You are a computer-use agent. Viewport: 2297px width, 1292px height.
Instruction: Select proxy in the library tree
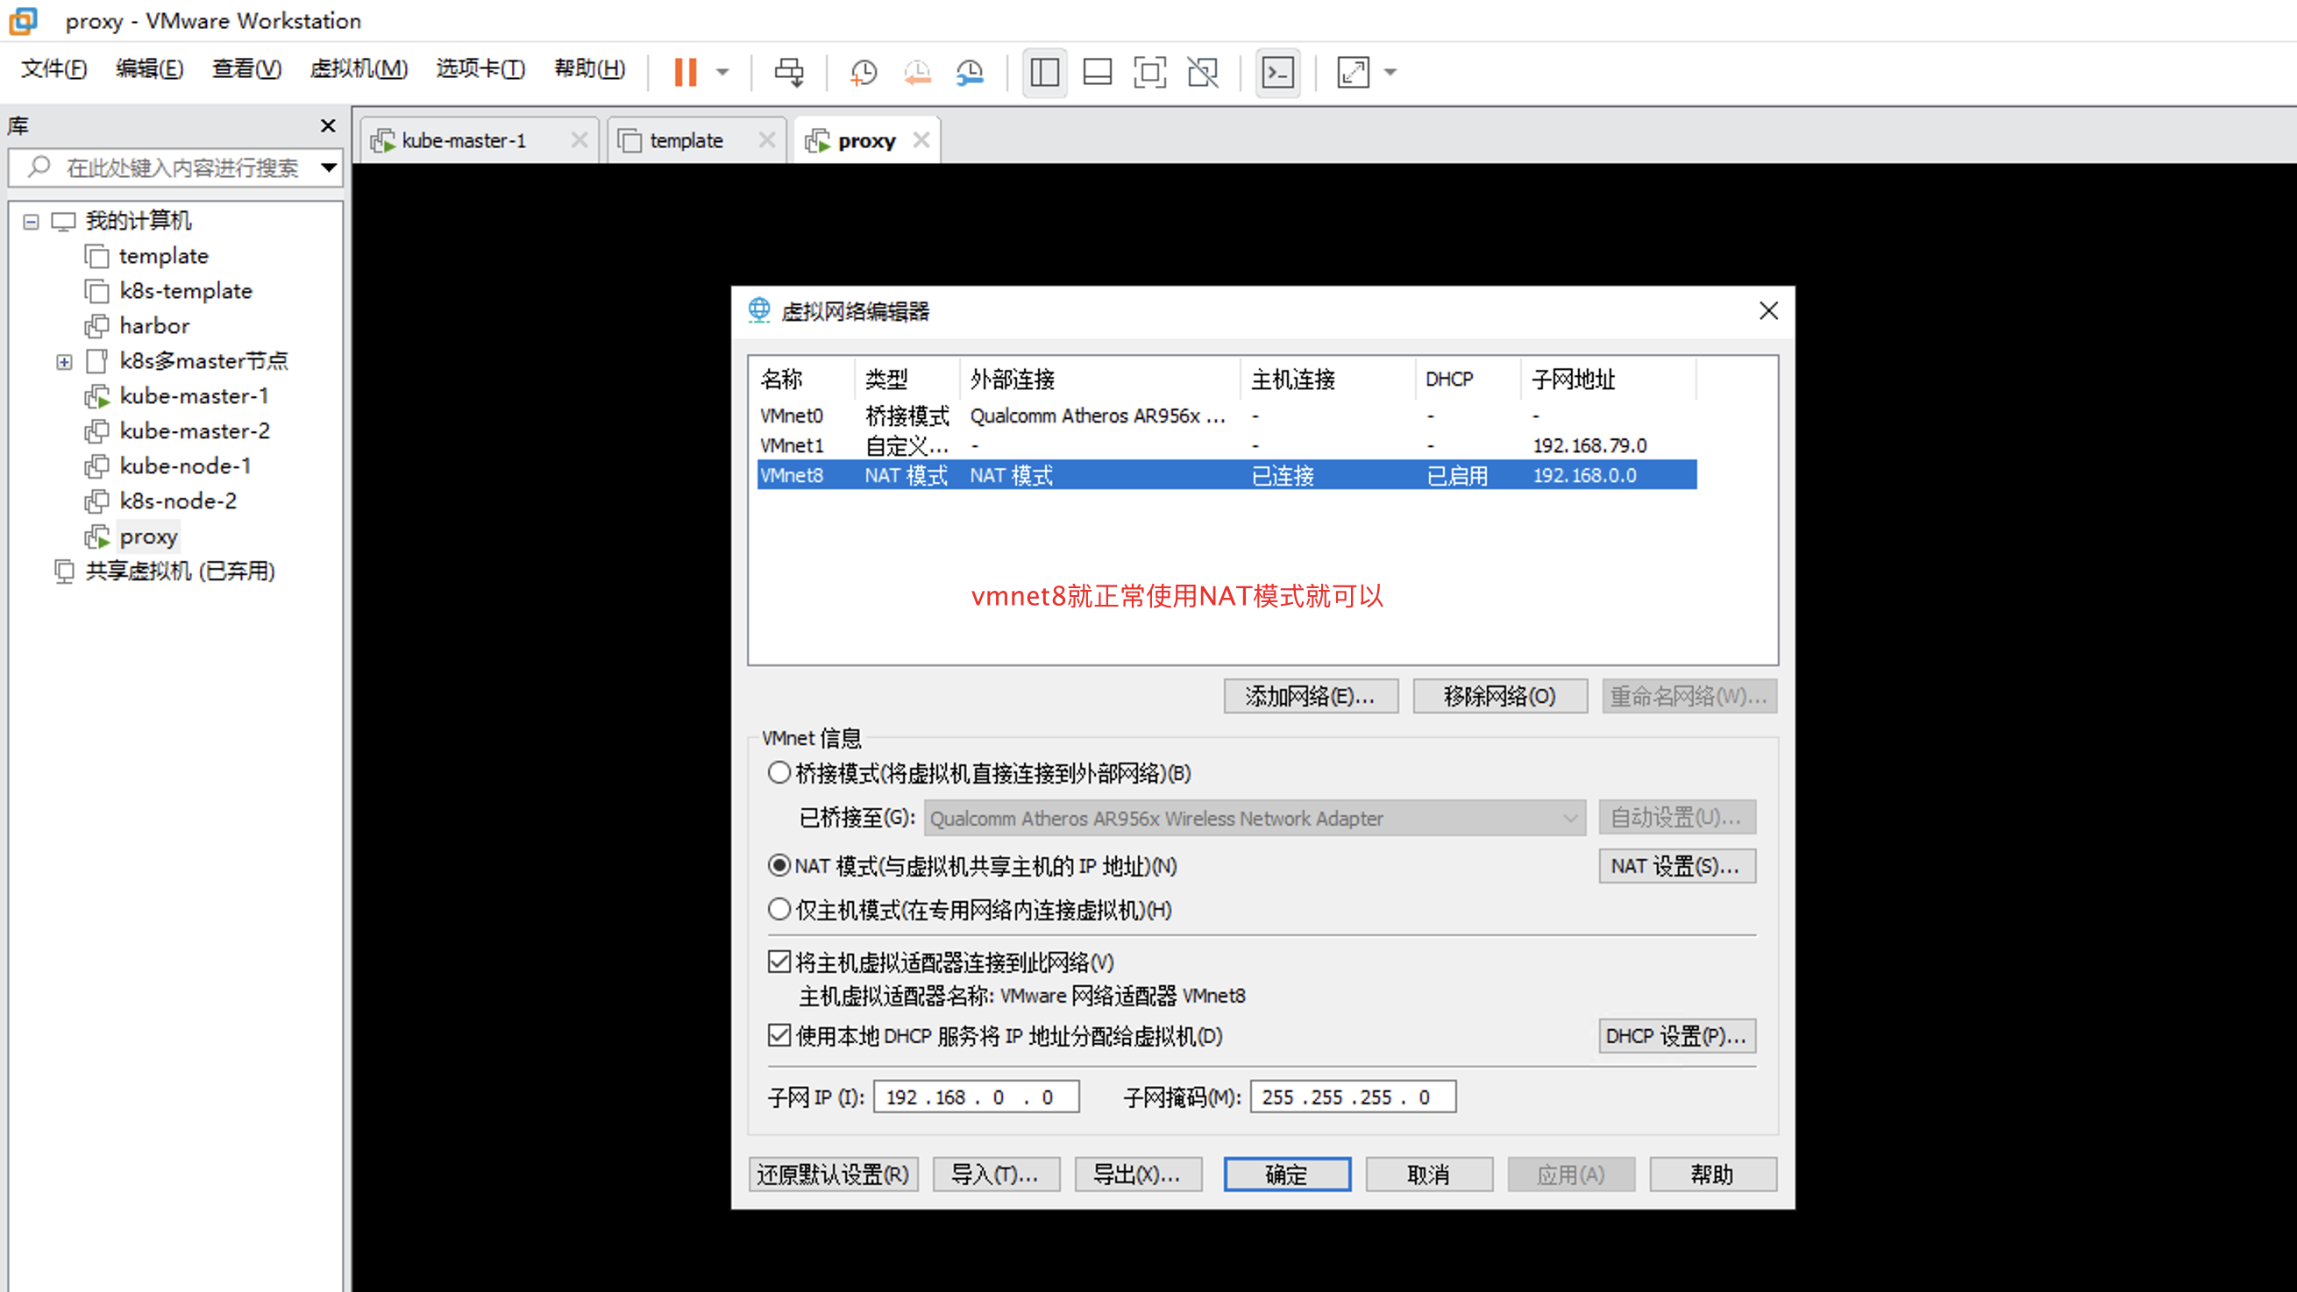pos(148,536)
